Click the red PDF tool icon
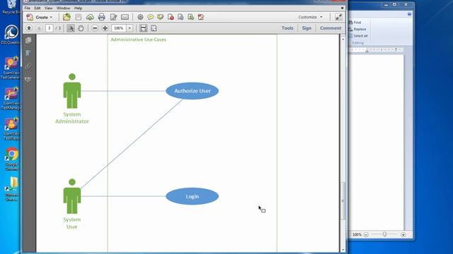The image size is (453, 254). (x=201, y=17)
